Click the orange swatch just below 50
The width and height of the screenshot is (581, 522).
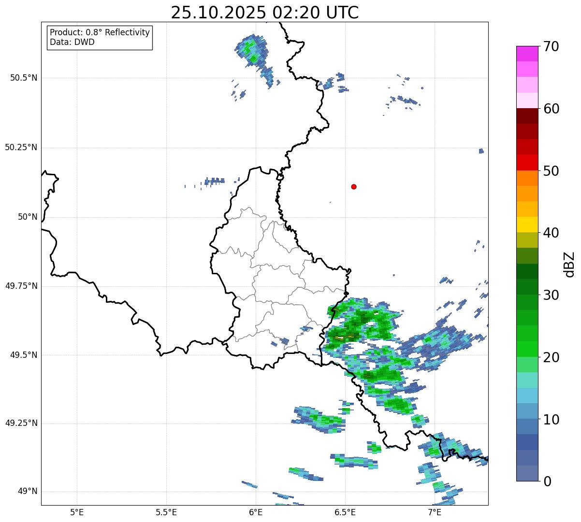tap(527, 178)
